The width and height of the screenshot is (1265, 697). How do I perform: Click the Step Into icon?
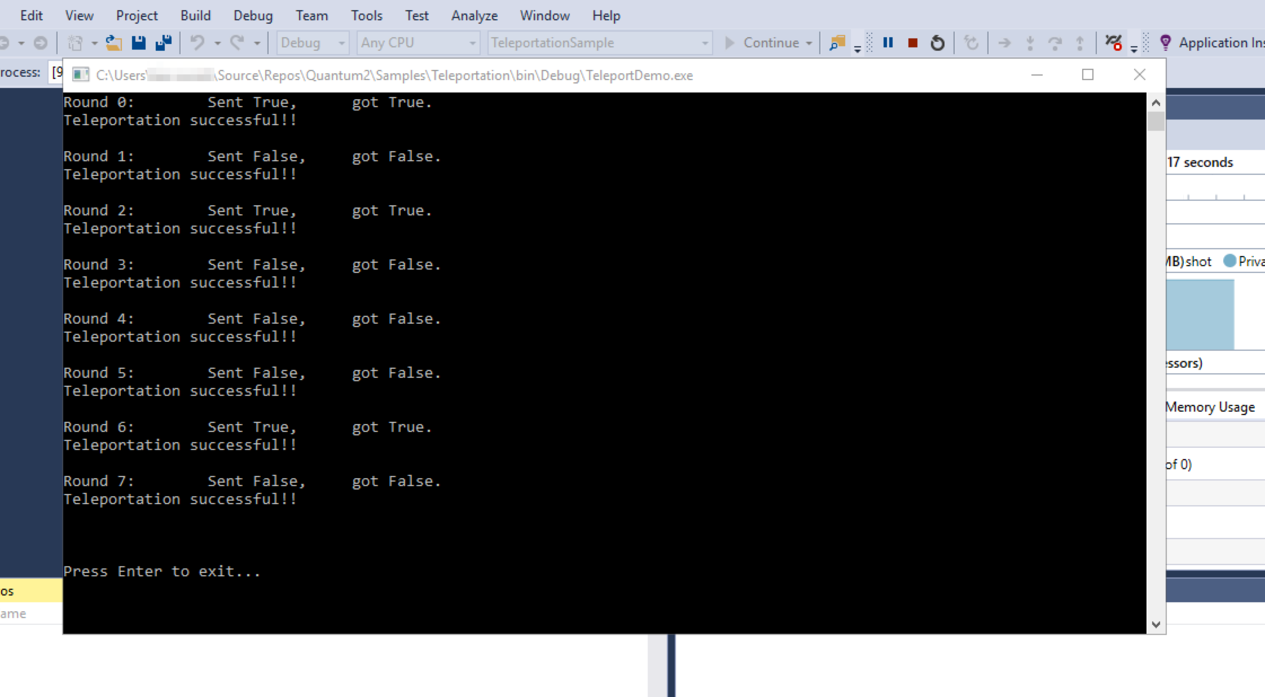tap(1030, 43)
